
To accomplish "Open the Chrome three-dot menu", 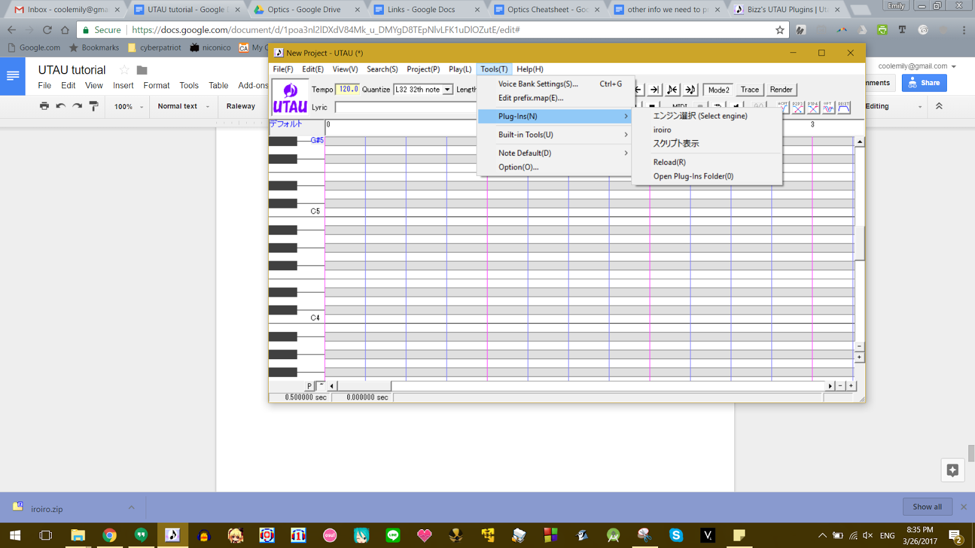I will (963, 30).
